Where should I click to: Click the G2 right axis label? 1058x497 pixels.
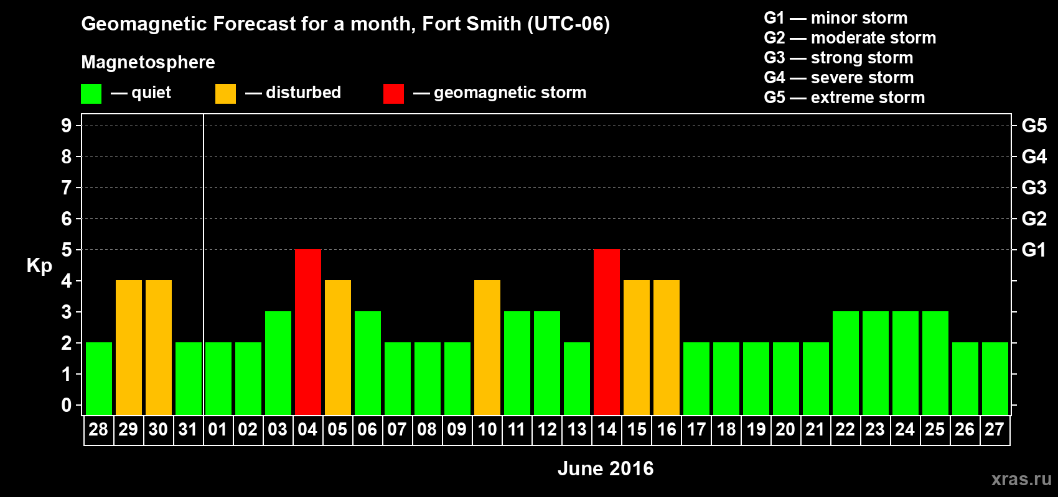tap(1034, 219)
